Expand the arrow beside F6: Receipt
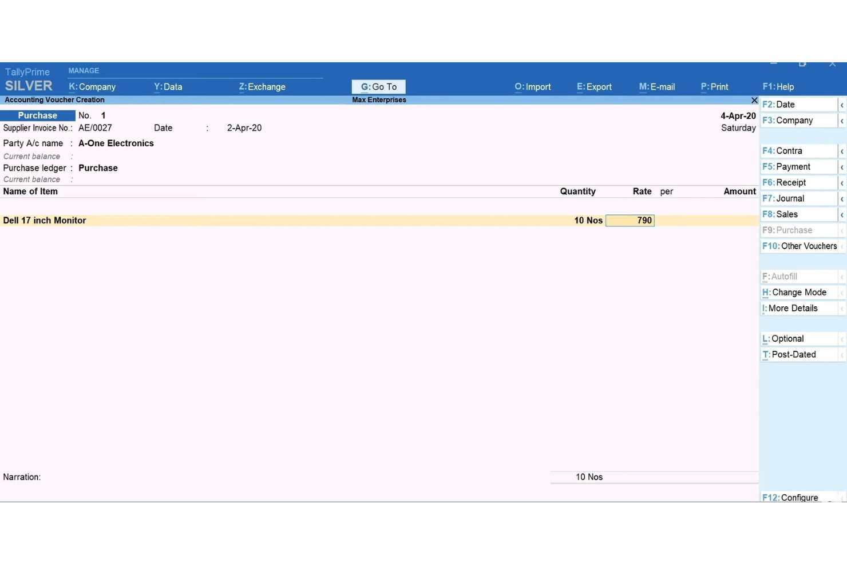Viewport: 847px width, 564px height. (x=842, y=183)
